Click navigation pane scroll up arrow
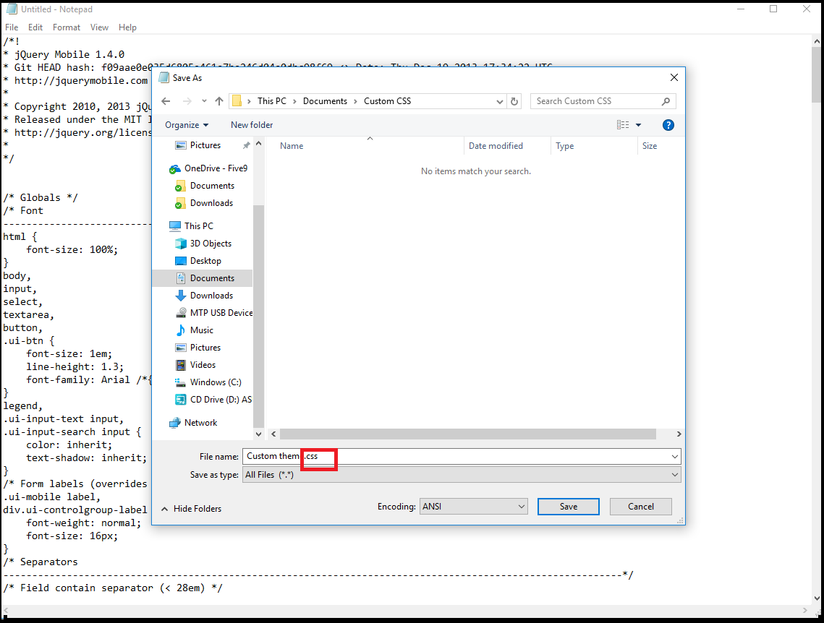Image resolution: width=824 pixels, height=623 pixels. coord(258,143)
